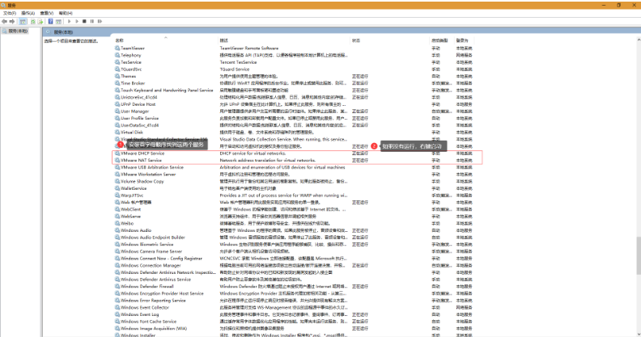Click the Export List toolbar icon
This screenshot has width=641, height=337.
coord(40,21)
